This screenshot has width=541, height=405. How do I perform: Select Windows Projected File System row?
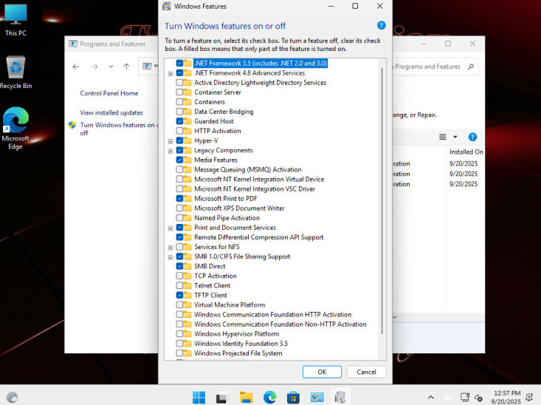pyautogui.click(x=238, y=353)
